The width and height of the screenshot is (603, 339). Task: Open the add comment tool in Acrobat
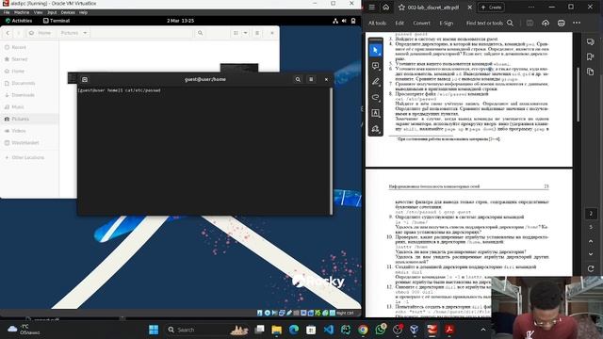tap(376, 66)
